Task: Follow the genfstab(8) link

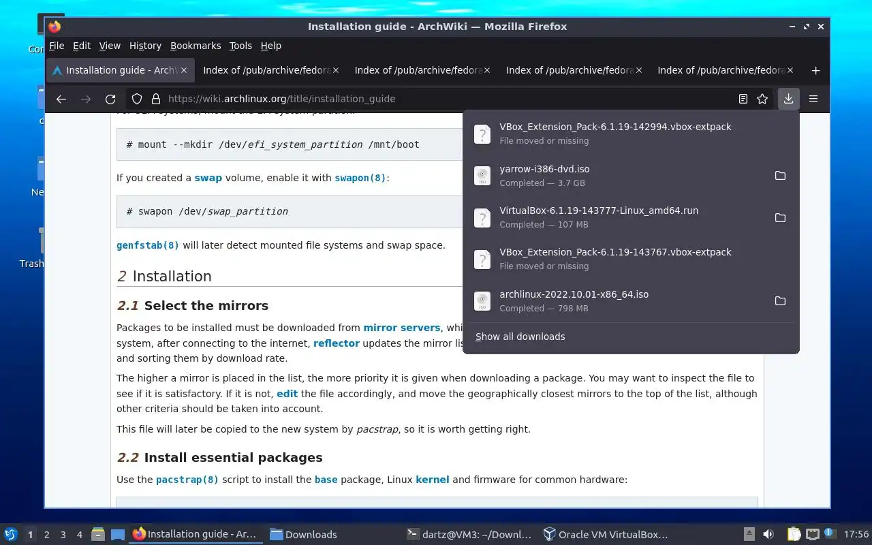Action: tap(148, 245)
